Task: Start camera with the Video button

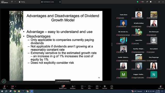Action: coord(12,87)
